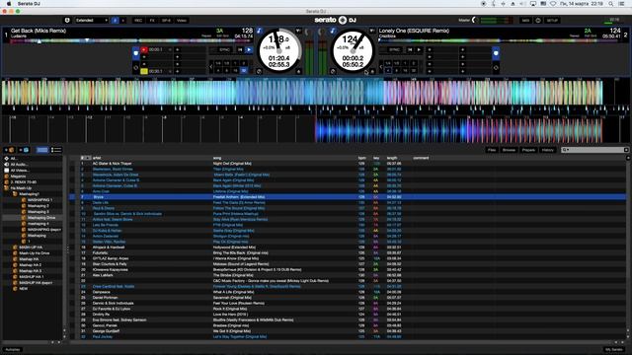Open My Serato button at bottom right
Viewport: 632px width, 355px height.
tap(614, 349)
